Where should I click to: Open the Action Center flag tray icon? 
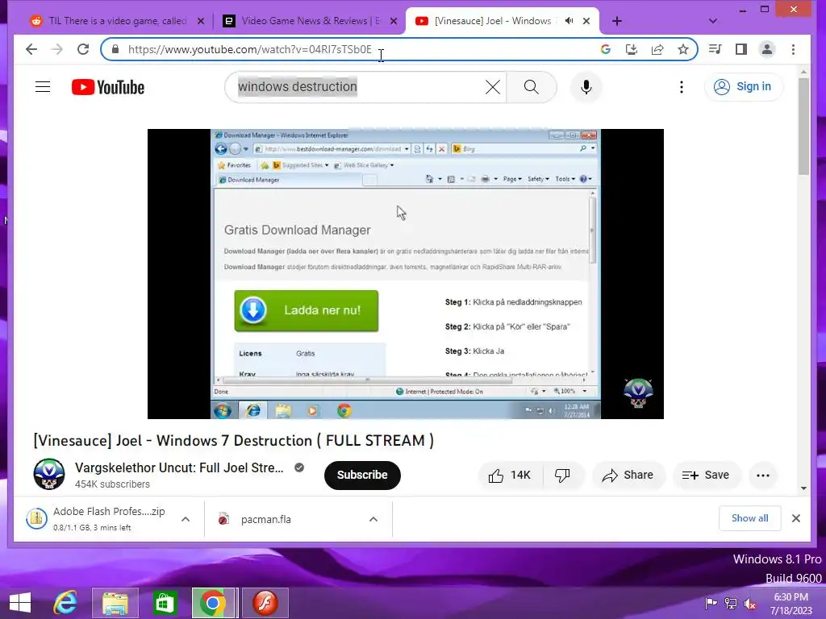[711, 604]
